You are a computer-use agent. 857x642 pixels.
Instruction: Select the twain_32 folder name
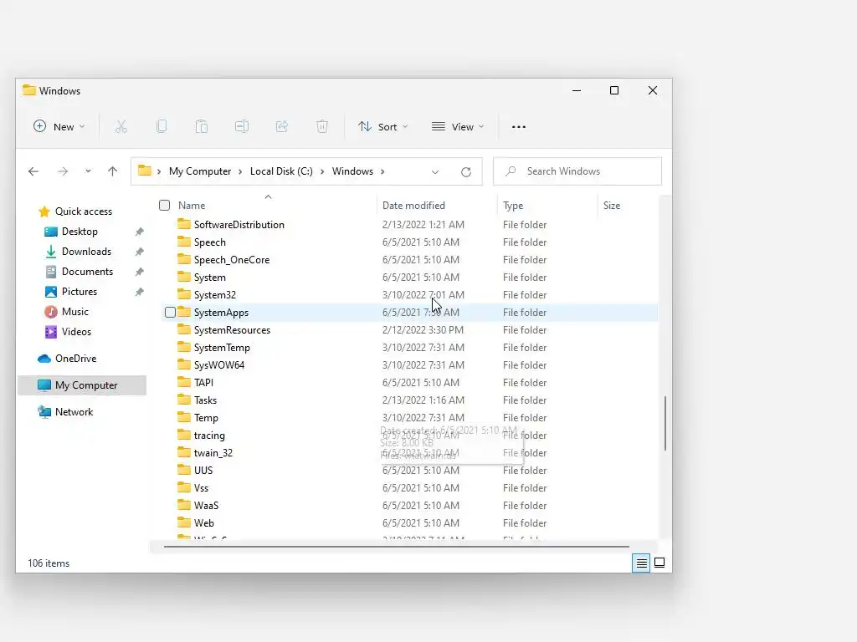213,452
